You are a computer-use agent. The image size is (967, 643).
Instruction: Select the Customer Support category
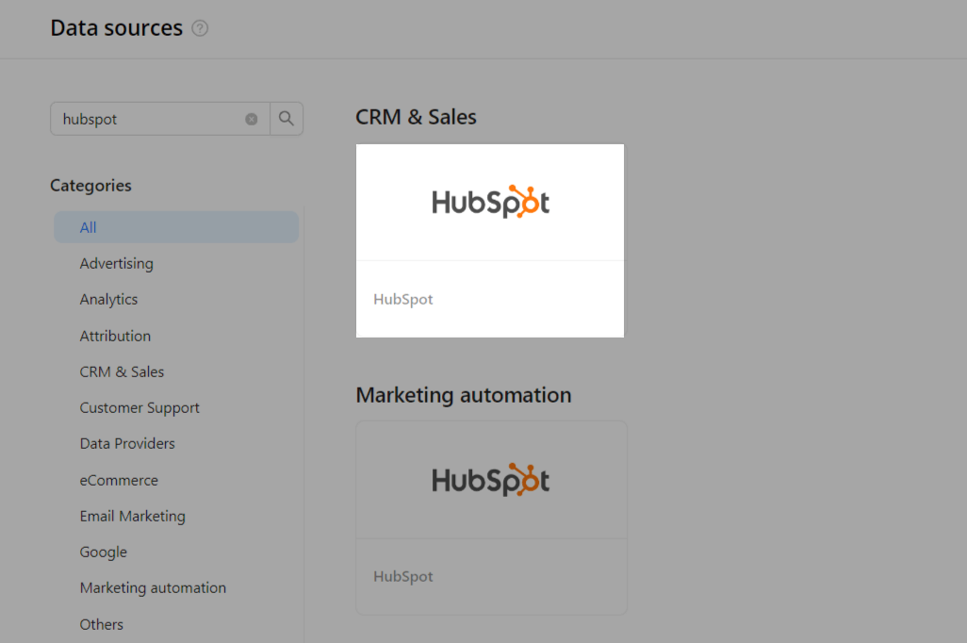[x=139, y=408]
